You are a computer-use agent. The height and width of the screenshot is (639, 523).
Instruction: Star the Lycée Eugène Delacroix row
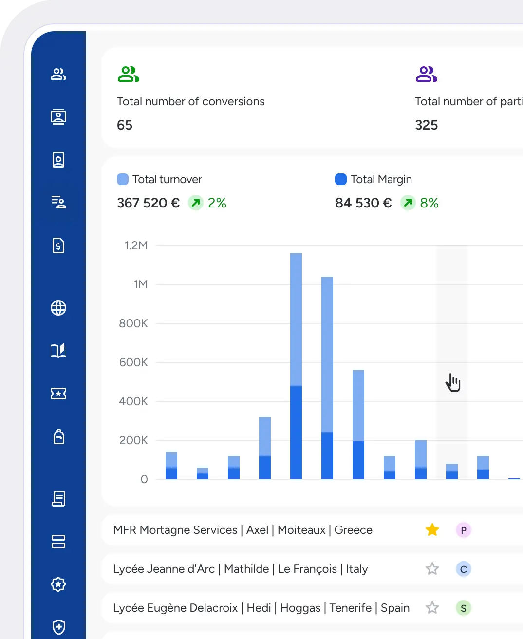pos(432,608)
